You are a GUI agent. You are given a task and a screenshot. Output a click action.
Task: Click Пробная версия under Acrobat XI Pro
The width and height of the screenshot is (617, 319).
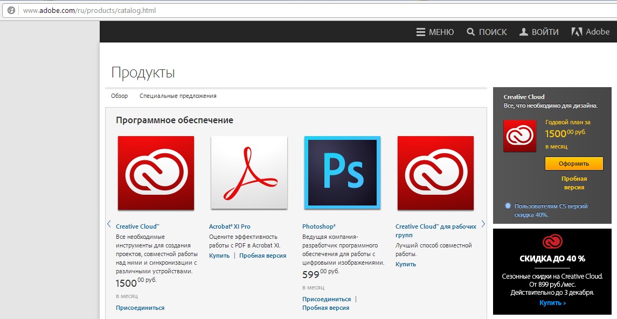[262, 256]
